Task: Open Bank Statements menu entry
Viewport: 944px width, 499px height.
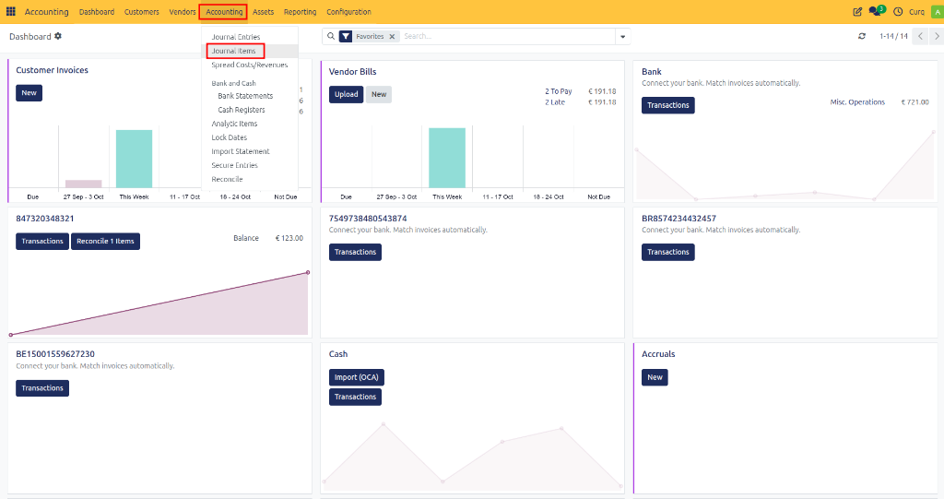Action: pos(245,96)
